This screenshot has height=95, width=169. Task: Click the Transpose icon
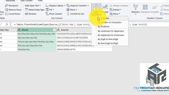click(x=6, y=6)
